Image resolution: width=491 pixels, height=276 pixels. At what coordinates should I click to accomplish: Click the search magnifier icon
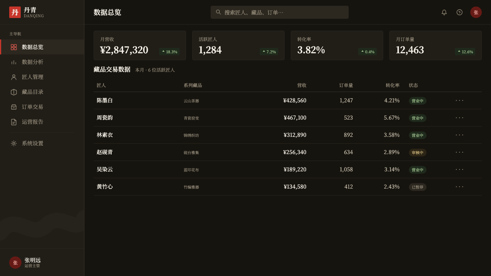pyautogui.click(x=218, y=12)
